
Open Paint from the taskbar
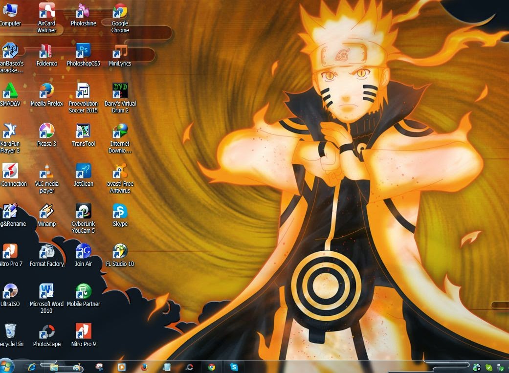pyautogui.click(x=77, y=367)
